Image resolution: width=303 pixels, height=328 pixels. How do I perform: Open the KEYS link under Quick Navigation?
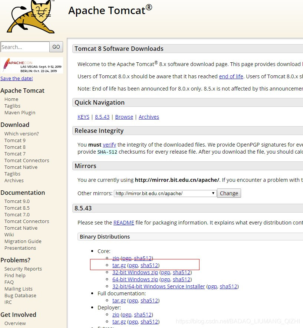pos(83,117)
